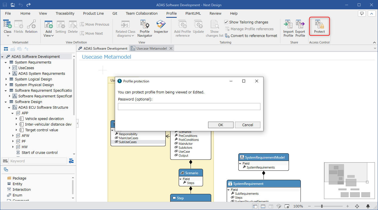Click Convert to reference format
This screenshot has height=210, width=378.
[x=251, y=36]
